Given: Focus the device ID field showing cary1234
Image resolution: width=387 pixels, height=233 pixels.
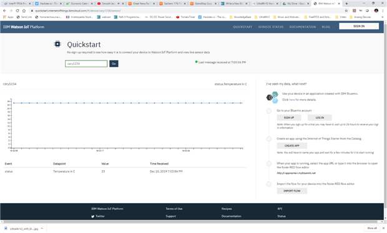Looking at the screenshot, I should [86, 64].
